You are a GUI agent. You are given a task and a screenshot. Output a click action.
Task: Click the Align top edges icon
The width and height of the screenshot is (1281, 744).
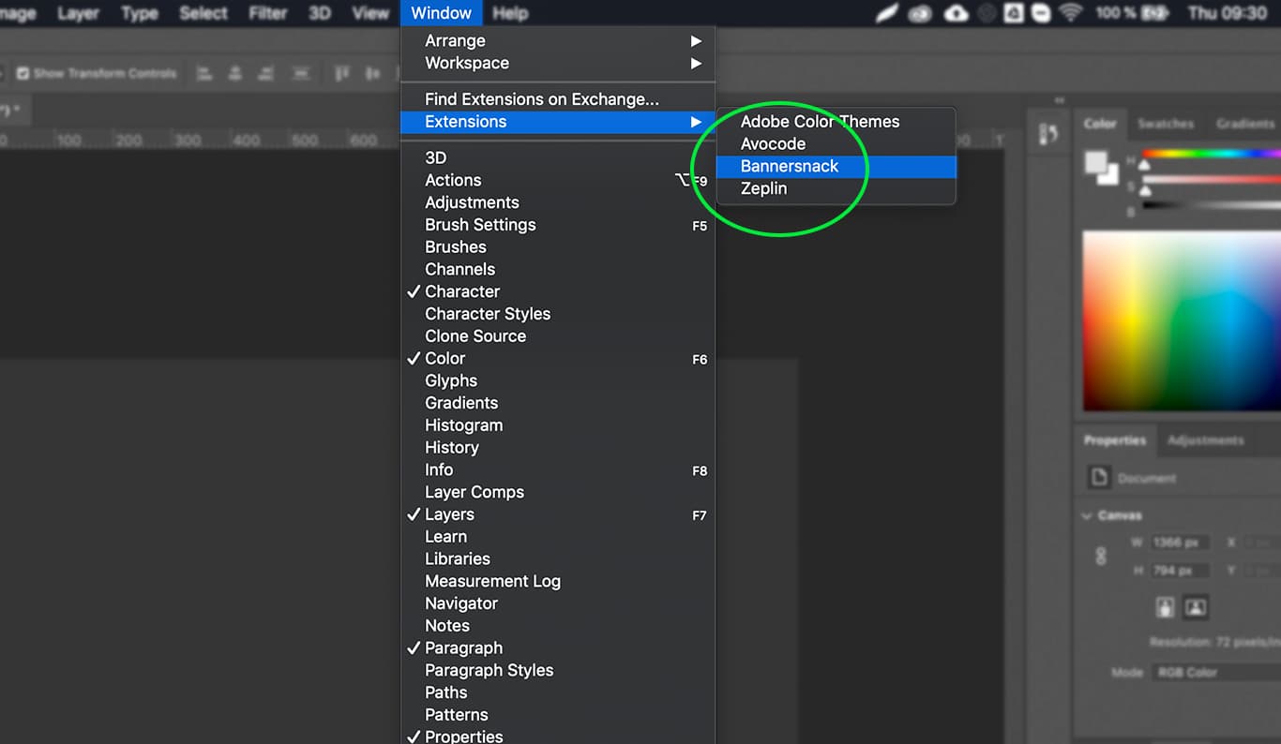click(342, 73)
